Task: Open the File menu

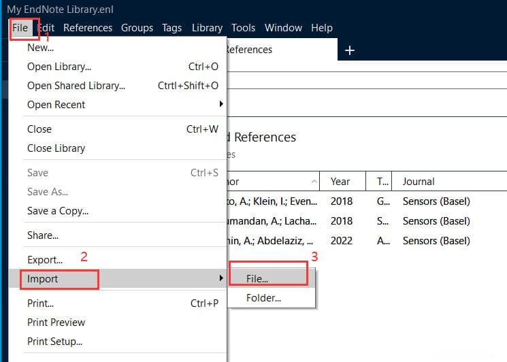Action: [x=20, y=28]
